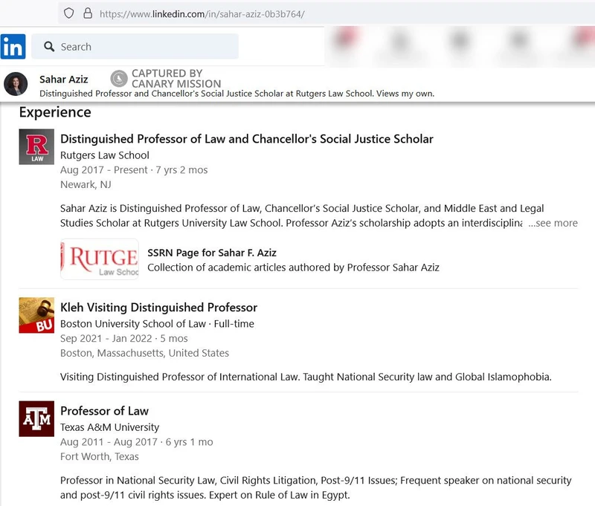Select the linkedin.com URL in address bar
Image resolution: width=595 pixels, height=506 pixels.
202,14
